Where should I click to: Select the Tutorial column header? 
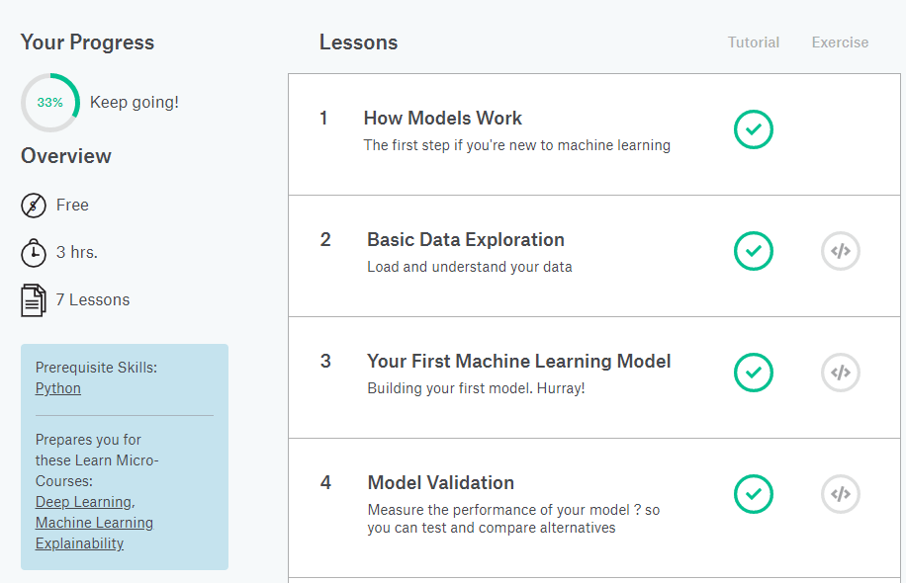click(753, 42)
